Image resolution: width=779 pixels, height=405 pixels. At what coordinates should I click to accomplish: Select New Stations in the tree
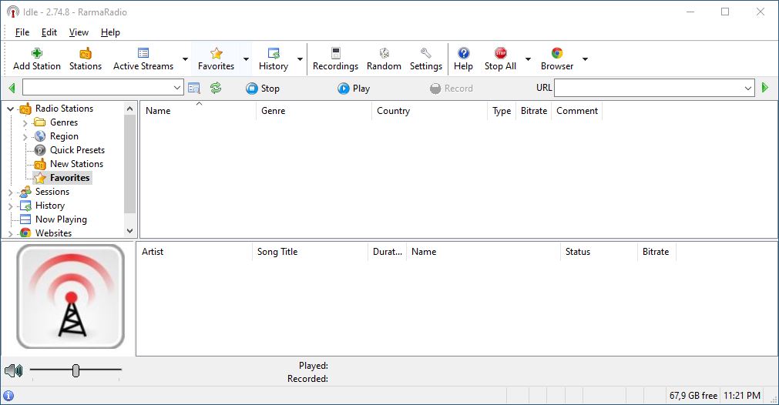click(76, 164)
